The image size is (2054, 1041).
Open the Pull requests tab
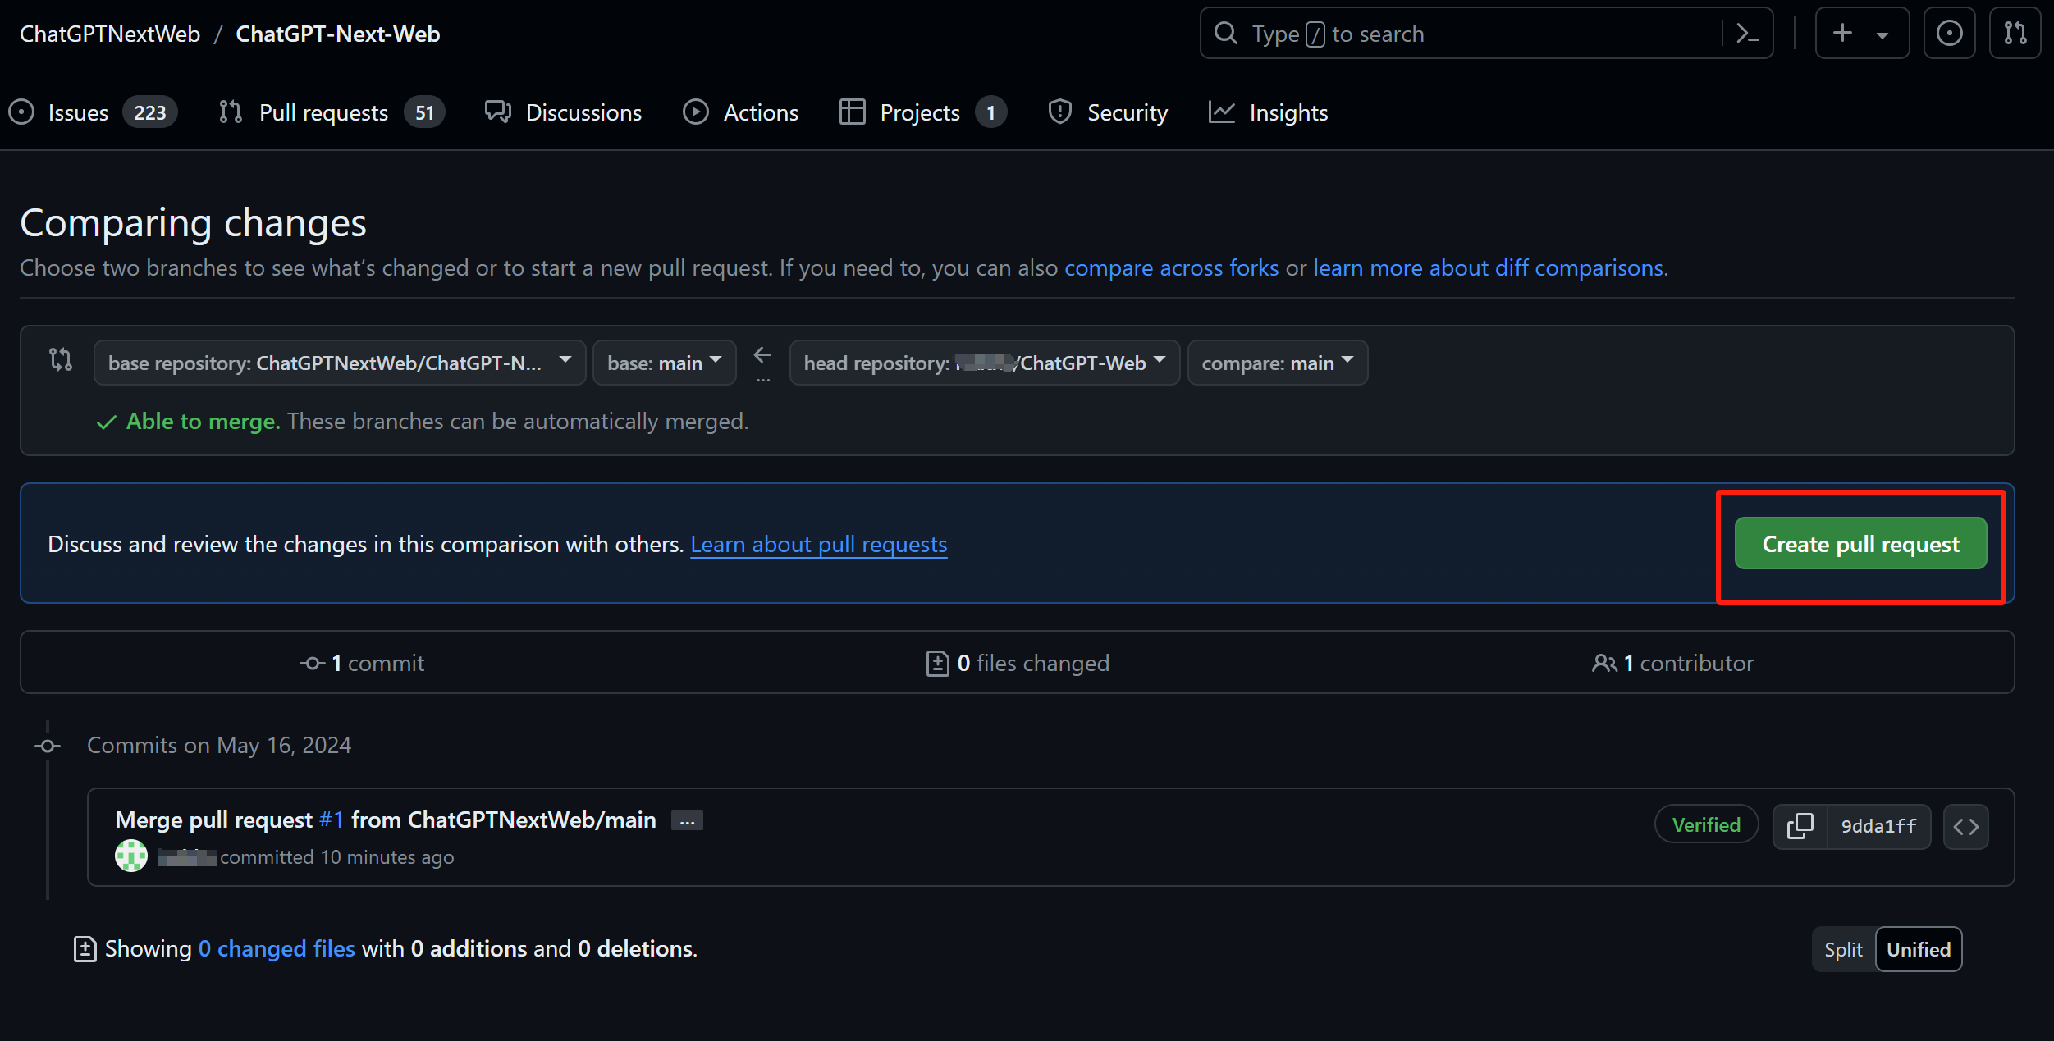click(332, 112)
